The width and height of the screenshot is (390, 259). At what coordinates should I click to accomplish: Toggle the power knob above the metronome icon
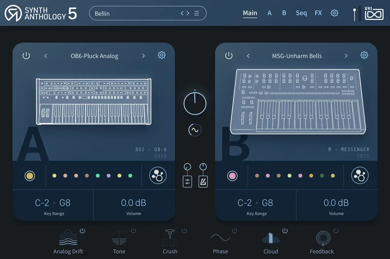(203, 167)
